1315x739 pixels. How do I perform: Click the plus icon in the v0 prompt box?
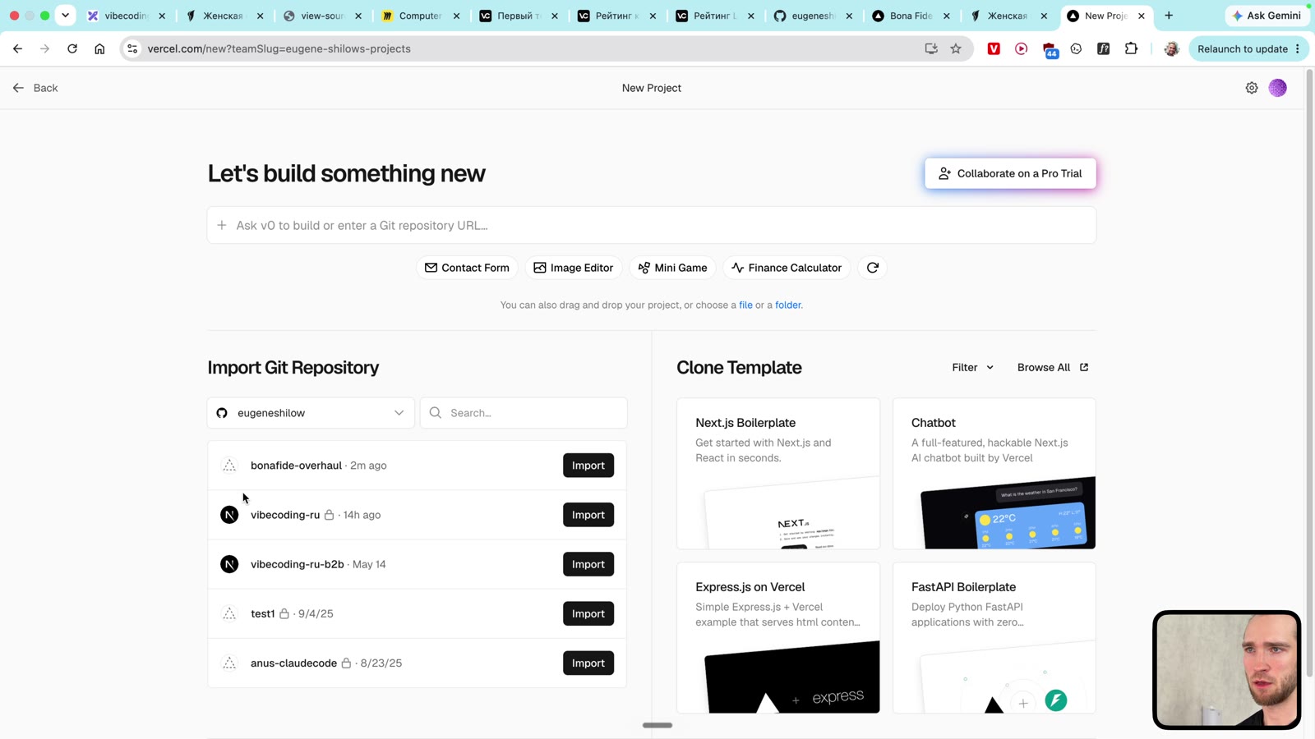pos(222,225)
